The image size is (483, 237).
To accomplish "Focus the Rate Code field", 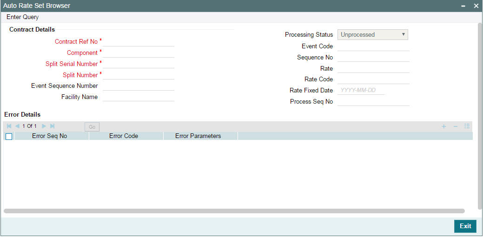I will click(373, 79).
